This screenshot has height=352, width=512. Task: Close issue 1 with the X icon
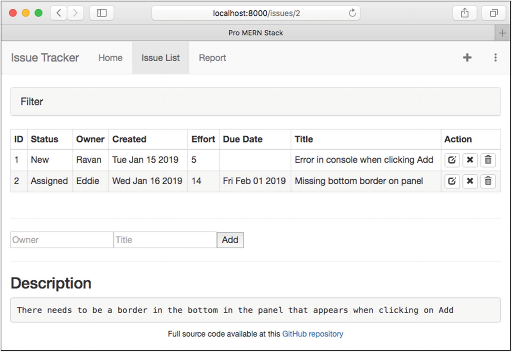[470, 160]
